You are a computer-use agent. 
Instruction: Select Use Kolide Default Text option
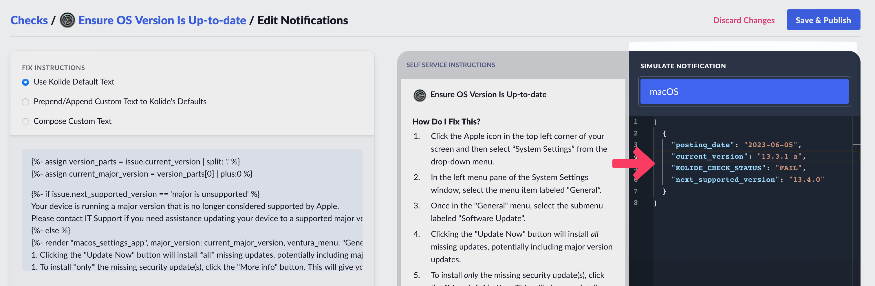(x=25, y=82)
